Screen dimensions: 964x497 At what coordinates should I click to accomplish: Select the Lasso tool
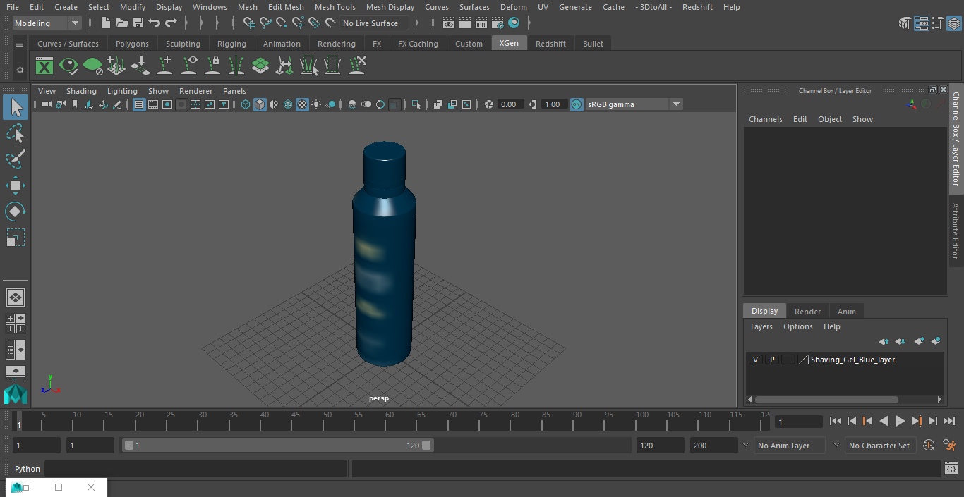coord(16,134)
